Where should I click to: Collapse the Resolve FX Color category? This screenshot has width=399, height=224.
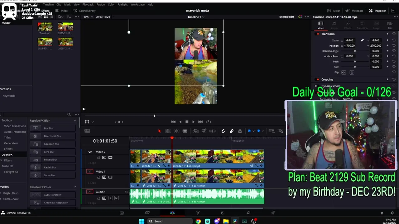[75, 187]
